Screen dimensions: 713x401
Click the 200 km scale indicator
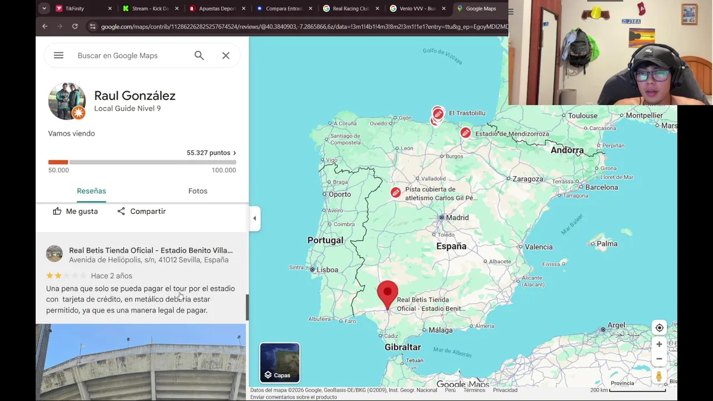628,390
